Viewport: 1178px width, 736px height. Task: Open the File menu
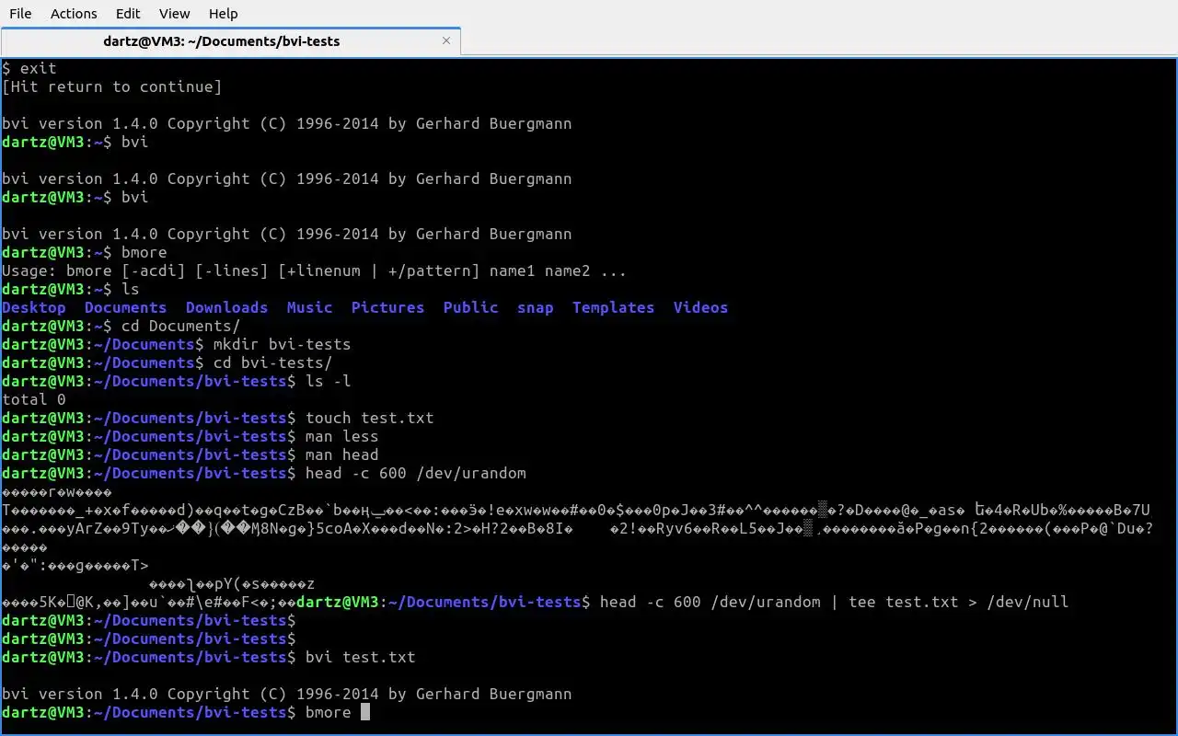pos(20,14)
